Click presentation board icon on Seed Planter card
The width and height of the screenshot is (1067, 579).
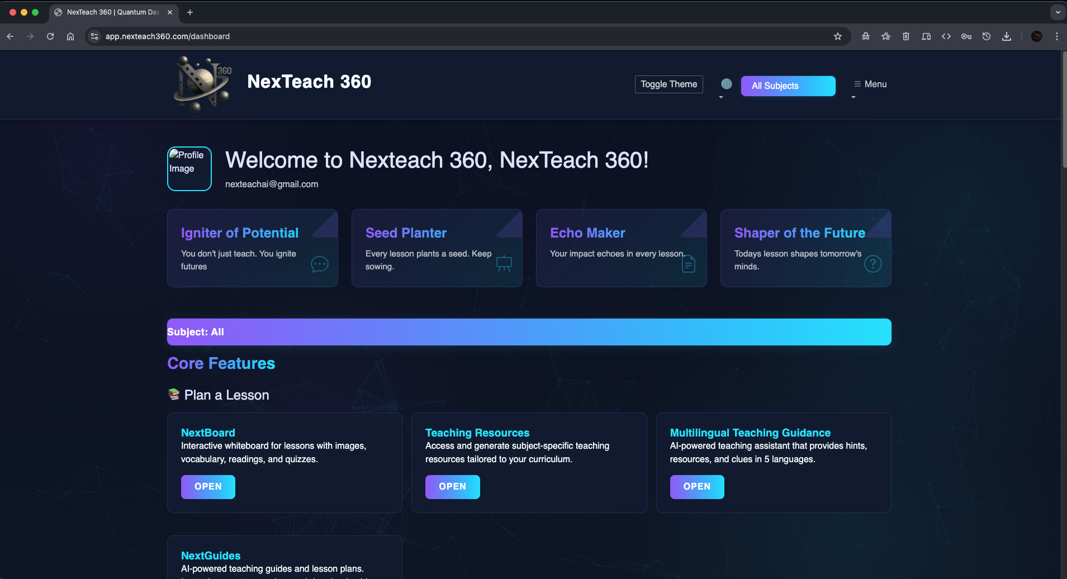(504, 263)
